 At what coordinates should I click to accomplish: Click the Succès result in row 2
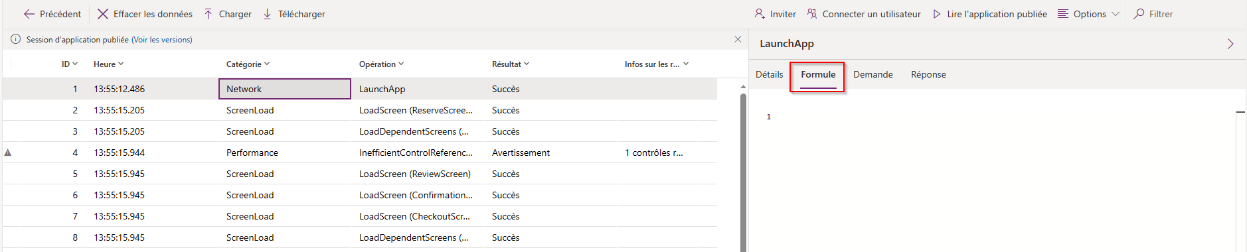tap(505, 110)
